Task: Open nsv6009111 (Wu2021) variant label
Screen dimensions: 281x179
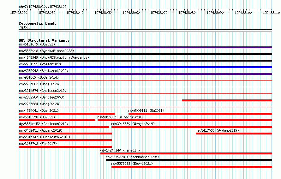Action: click(146, 110)
